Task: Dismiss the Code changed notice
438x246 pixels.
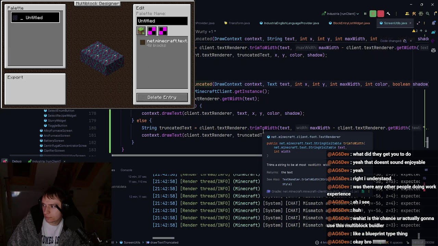Action: click(411, 41)
